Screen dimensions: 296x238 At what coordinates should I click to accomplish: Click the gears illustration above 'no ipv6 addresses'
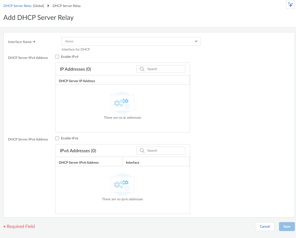123,184
